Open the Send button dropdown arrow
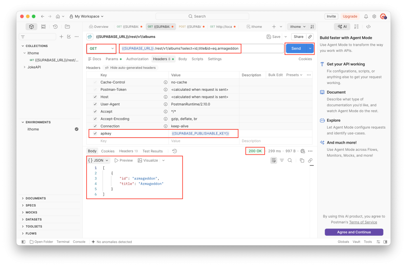 click(310, 49)
